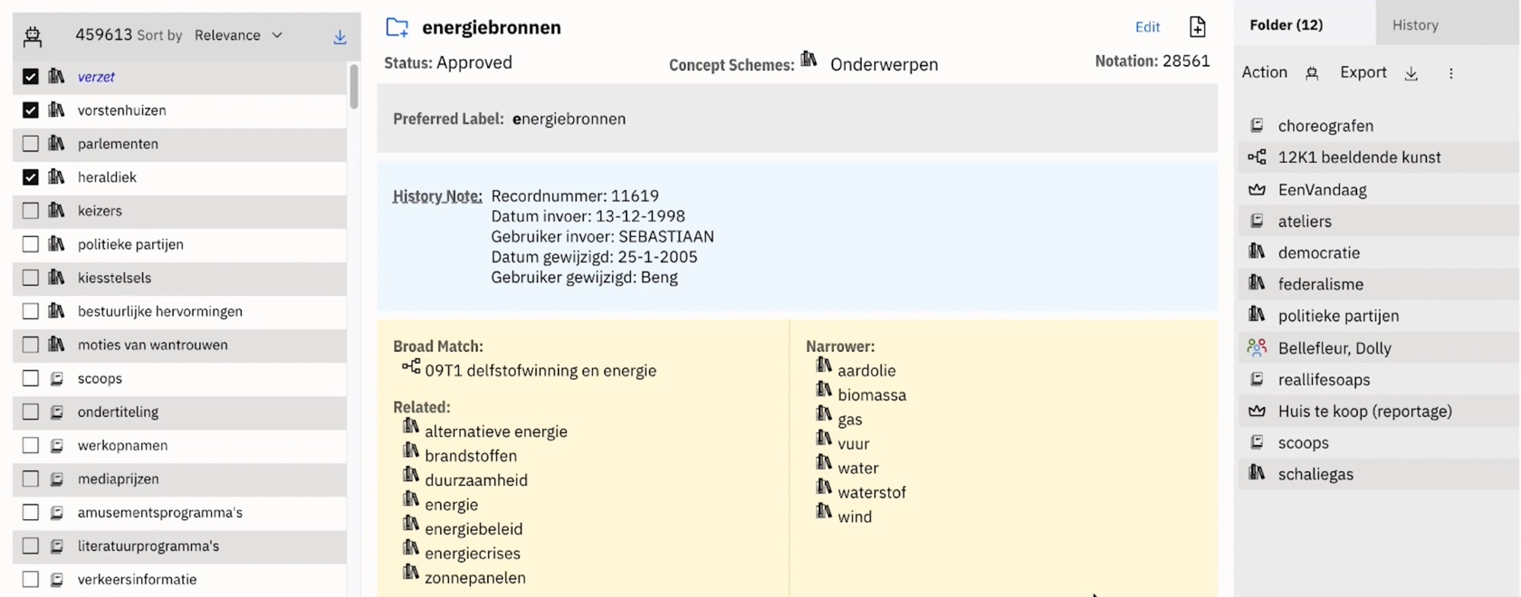Image resolution: width=1521 pixels, height=597 pixels.
Task: Click the hierarchy icon beside 09T1 delfstofwinning en energie
Action: 411,366
